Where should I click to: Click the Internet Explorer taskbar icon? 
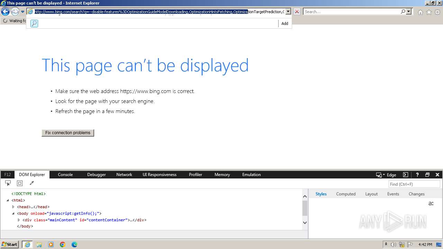(x=27, y=245)
